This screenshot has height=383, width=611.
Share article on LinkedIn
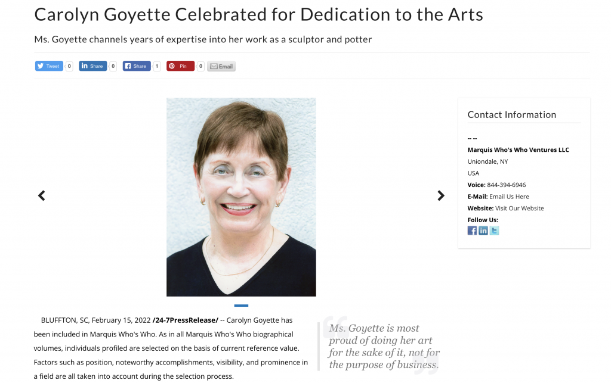click(x=92, y=66)
